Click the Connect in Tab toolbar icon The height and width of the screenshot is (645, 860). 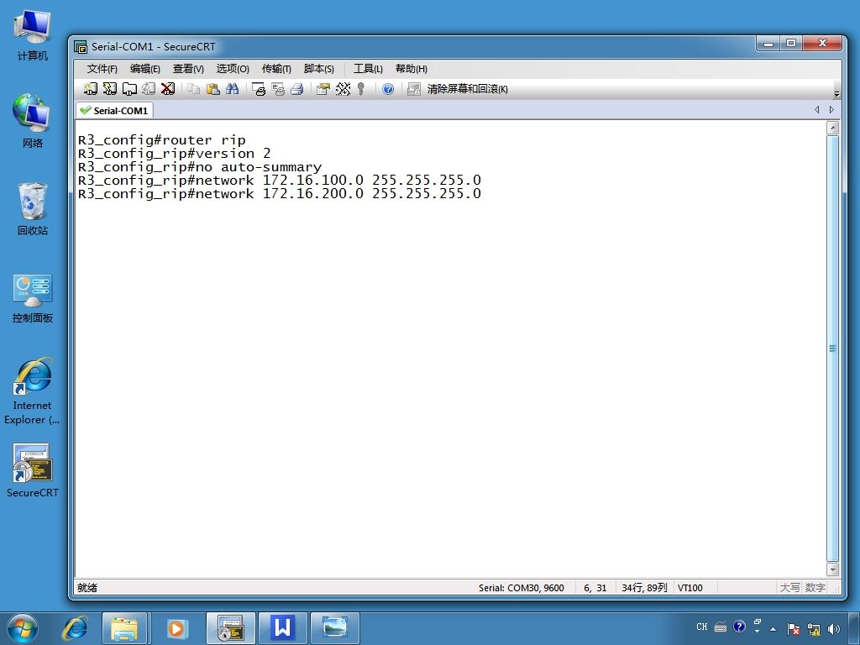coord(129,88)
